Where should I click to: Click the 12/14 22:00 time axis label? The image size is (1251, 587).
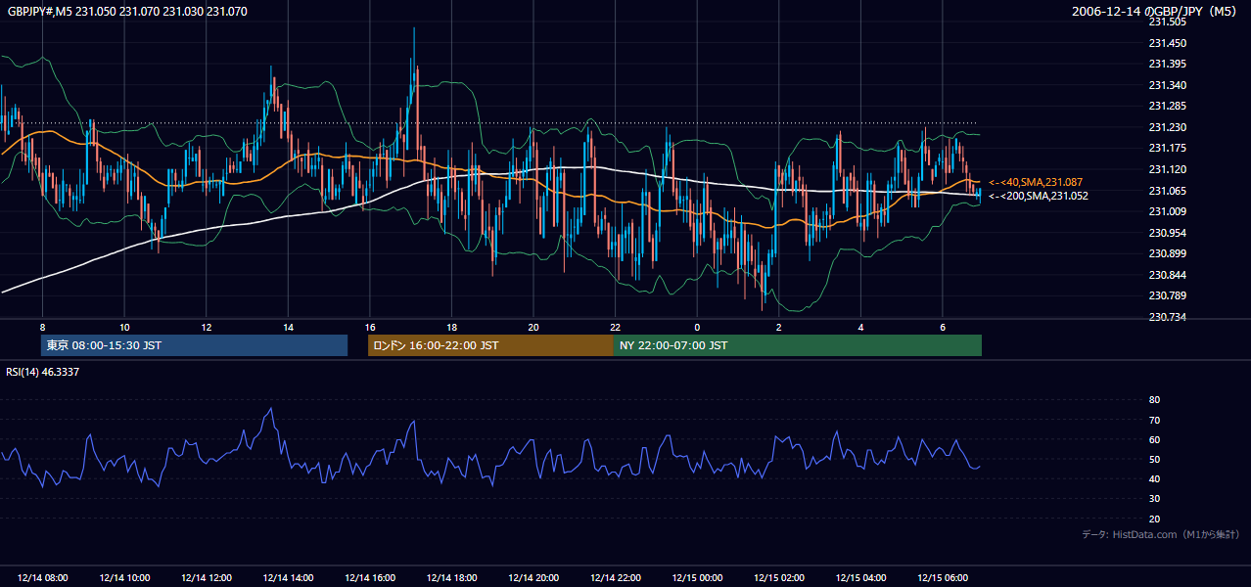[615, 578]
